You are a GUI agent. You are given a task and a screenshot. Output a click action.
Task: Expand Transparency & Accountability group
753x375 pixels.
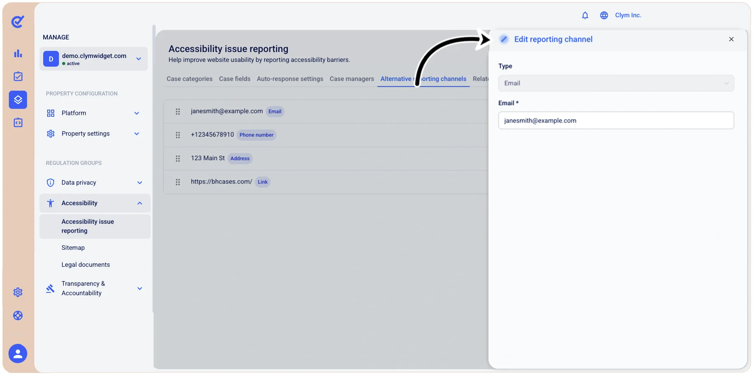(95, 288)
